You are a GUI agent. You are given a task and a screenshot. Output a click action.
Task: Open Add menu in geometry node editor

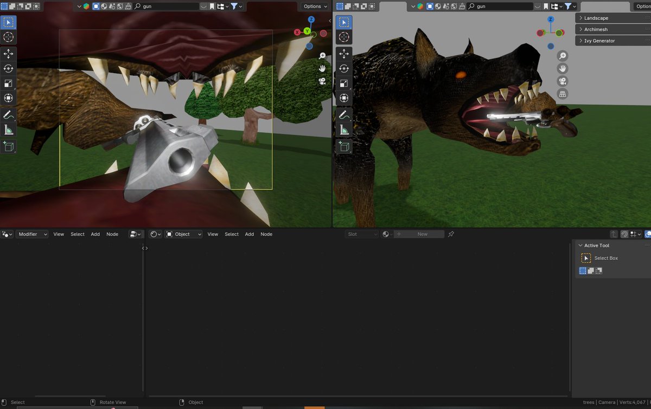coord(95,234)
